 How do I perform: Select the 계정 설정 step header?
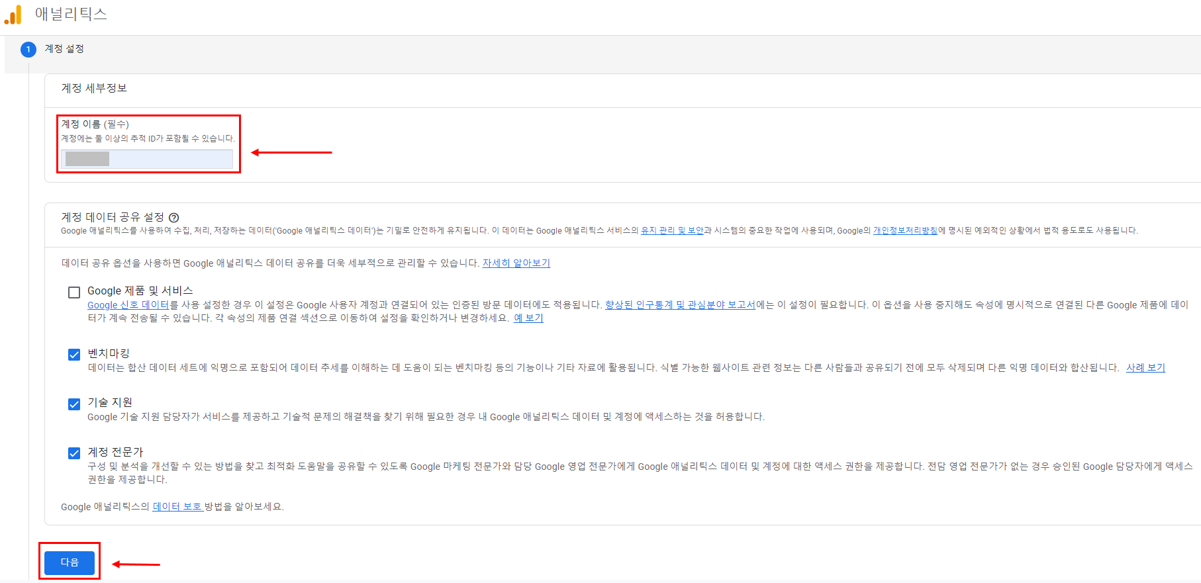64,49
